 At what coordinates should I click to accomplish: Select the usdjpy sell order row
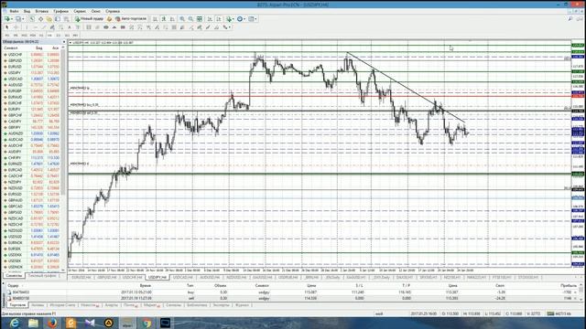(293, 299)
